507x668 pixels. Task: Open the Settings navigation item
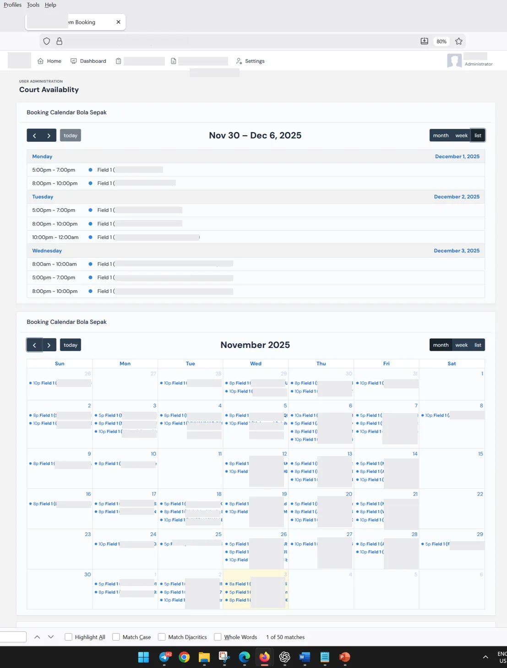point(250,61)
